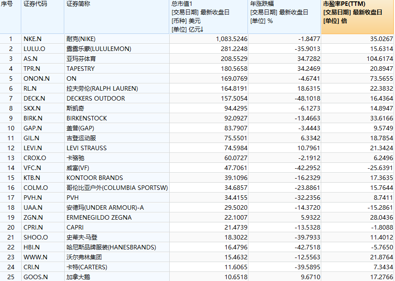The image size is (395, 281).
Task: Select the 哥伦比亚户外(COLUMBIA SPORTSW) name cell
Action: [x=117, y=188]
